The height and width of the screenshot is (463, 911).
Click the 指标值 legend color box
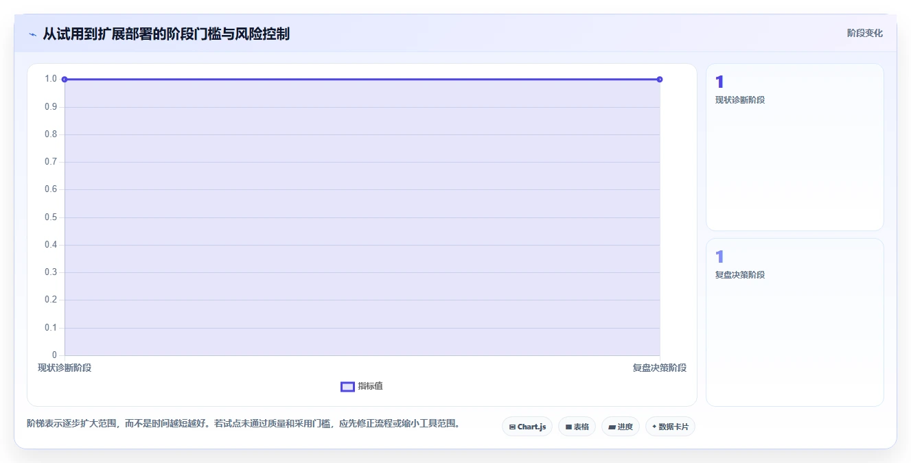pyautogui.click(x=347, y=386)
